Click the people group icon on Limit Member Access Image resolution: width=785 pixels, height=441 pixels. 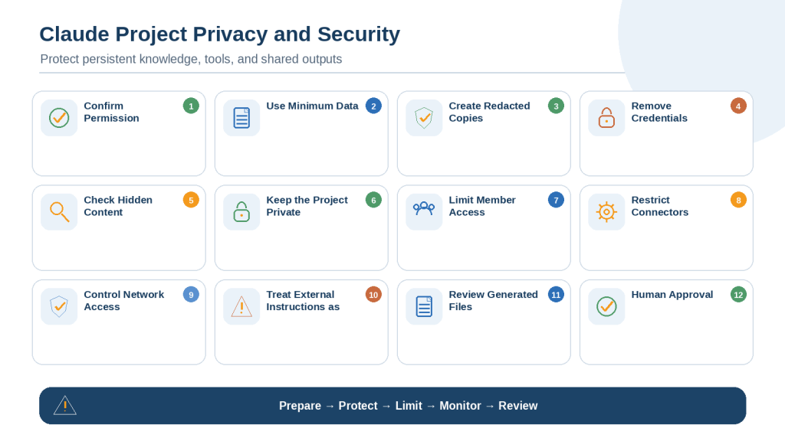tap(424, 208)
